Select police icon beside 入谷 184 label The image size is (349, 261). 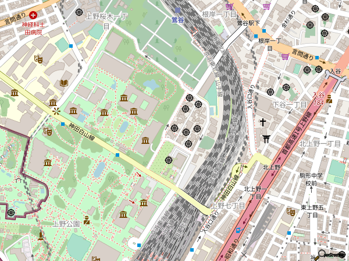click(x=329, y=98)
